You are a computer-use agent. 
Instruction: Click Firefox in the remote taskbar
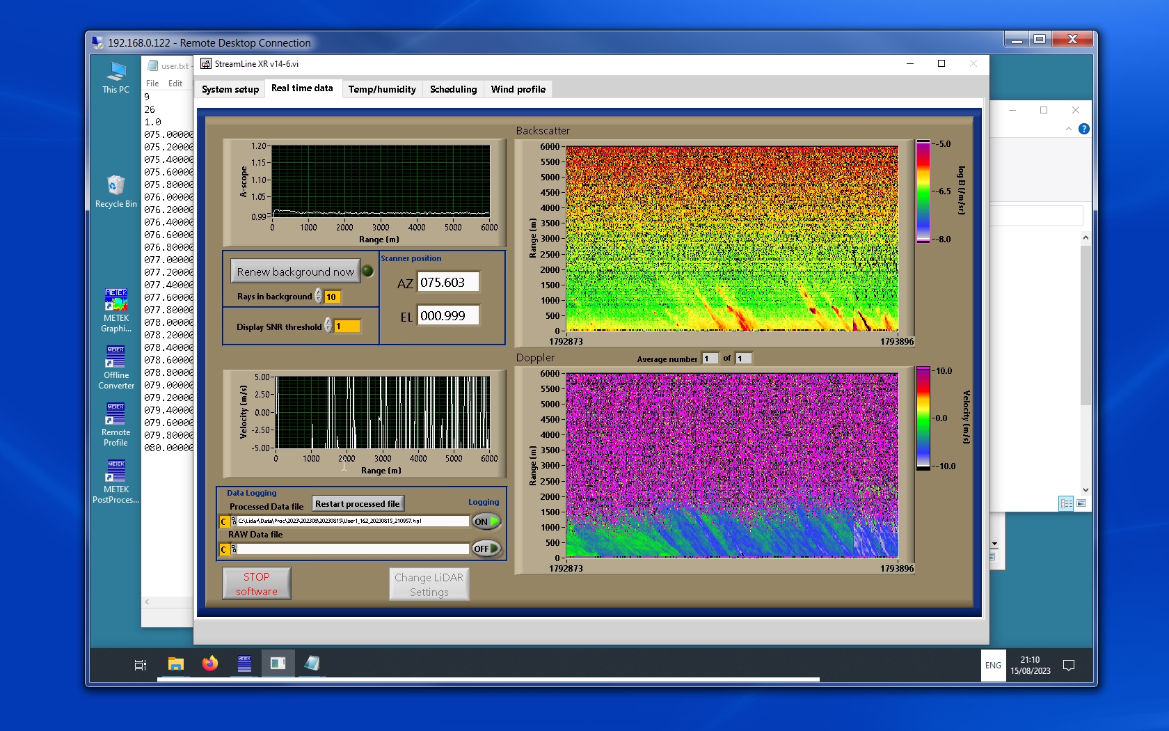pyautogui.click(x=209, y=663)
